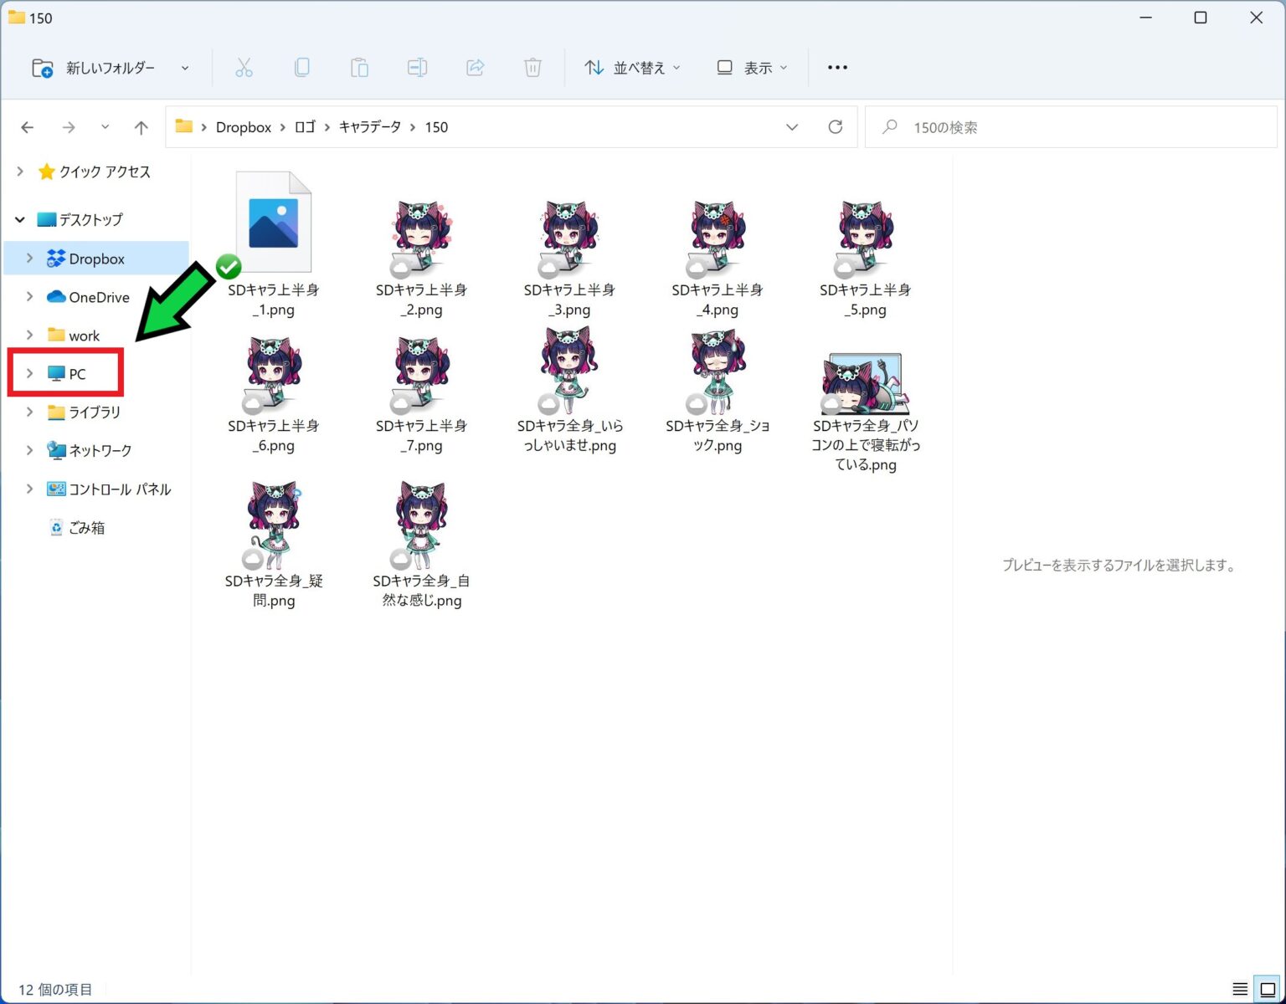Click ロゴ in the address breadcrumb
The width and height of the screenshot is (1286, 1004).
(305, 127)
